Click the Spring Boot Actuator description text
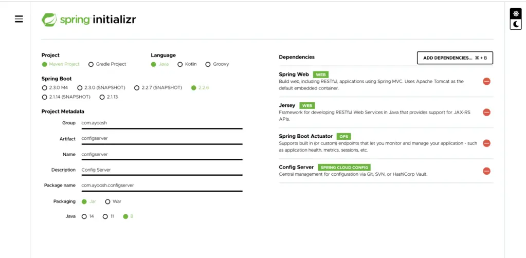This screenshot has height=258, width=526. (x=378, y=146)
